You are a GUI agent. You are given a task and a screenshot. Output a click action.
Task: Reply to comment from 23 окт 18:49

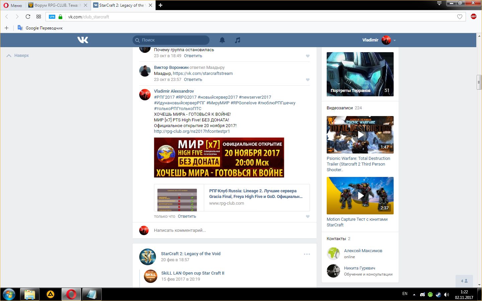pos(193,56)
